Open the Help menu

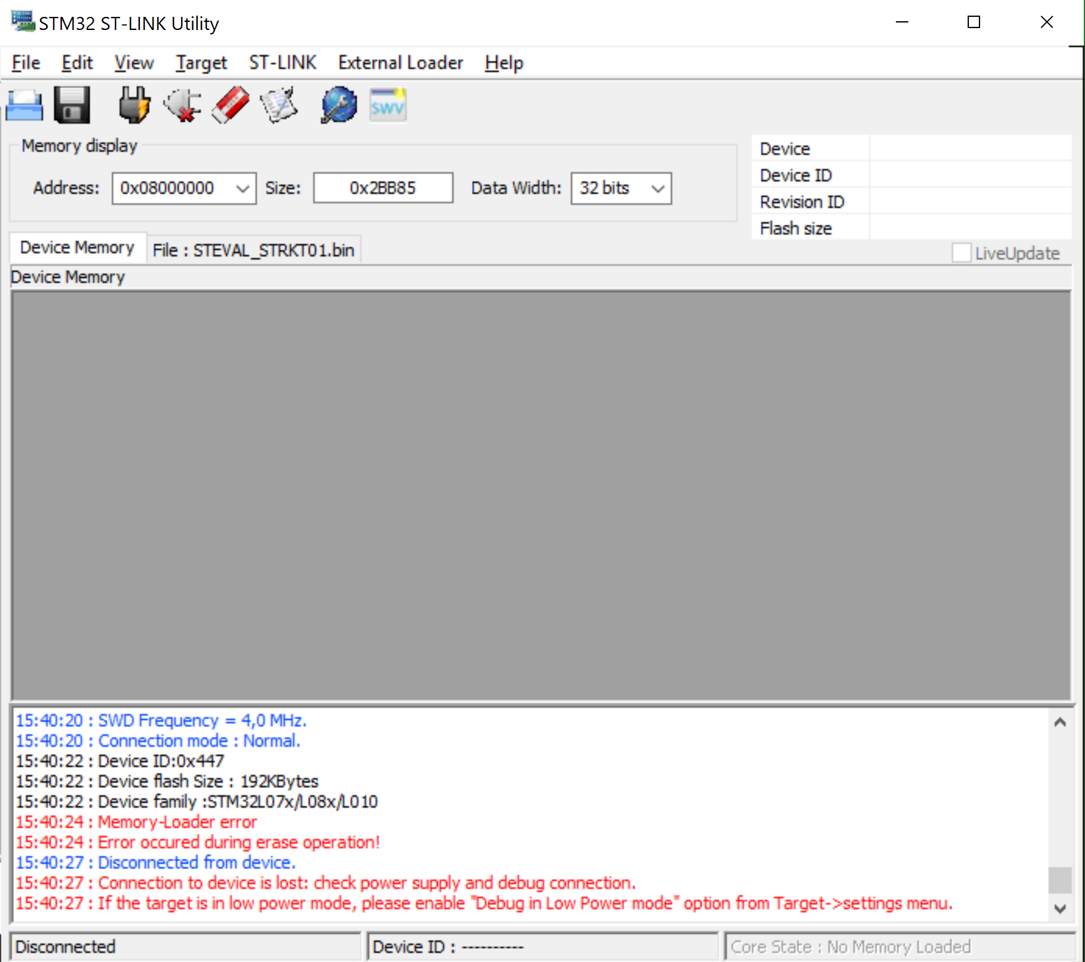point(504,62)
